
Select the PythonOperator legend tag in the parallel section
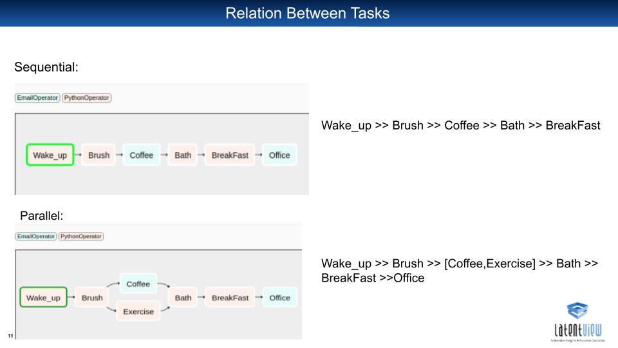(x=81, y=237)
